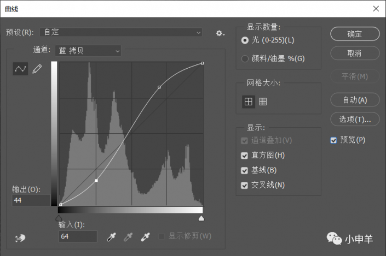Image resolution: width=386 pixels, height=256 pixels.
Task: Click the 输入 input value field
Action: point(78,236)
